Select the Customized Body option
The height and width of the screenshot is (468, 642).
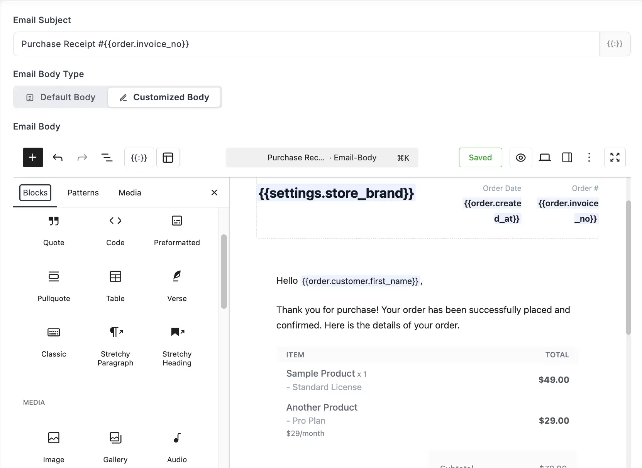tap(164, 97)
